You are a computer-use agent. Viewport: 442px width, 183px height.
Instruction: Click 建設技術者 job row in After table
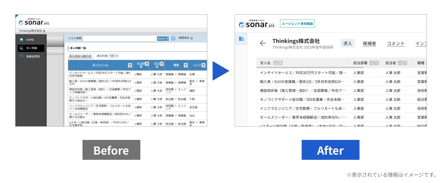(x=341, y=90)
